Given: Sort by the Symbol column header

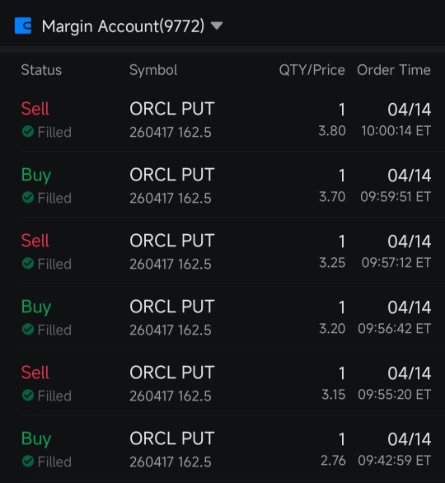Looking at the screenshot, I should point(153,70).
